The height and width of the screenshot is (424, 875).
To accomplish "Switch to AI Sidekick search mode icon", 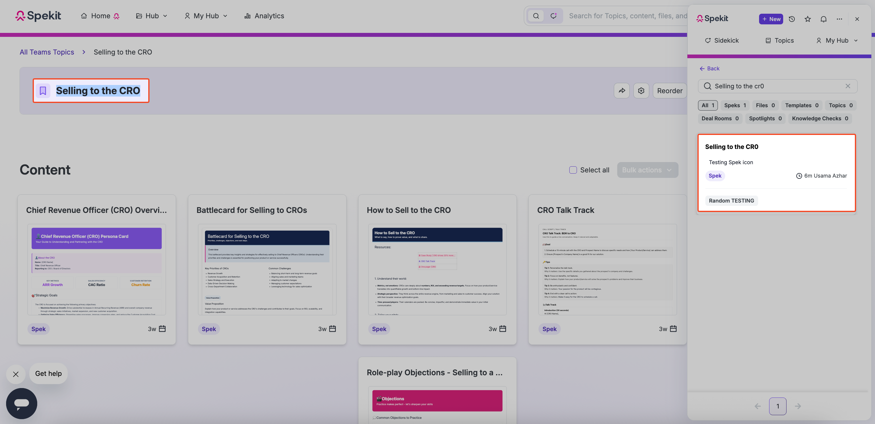I will coord(554,16).
